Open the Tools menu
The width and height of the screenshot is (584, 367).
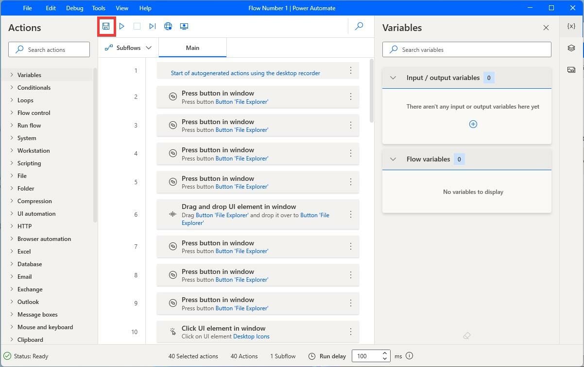[99, 8]
